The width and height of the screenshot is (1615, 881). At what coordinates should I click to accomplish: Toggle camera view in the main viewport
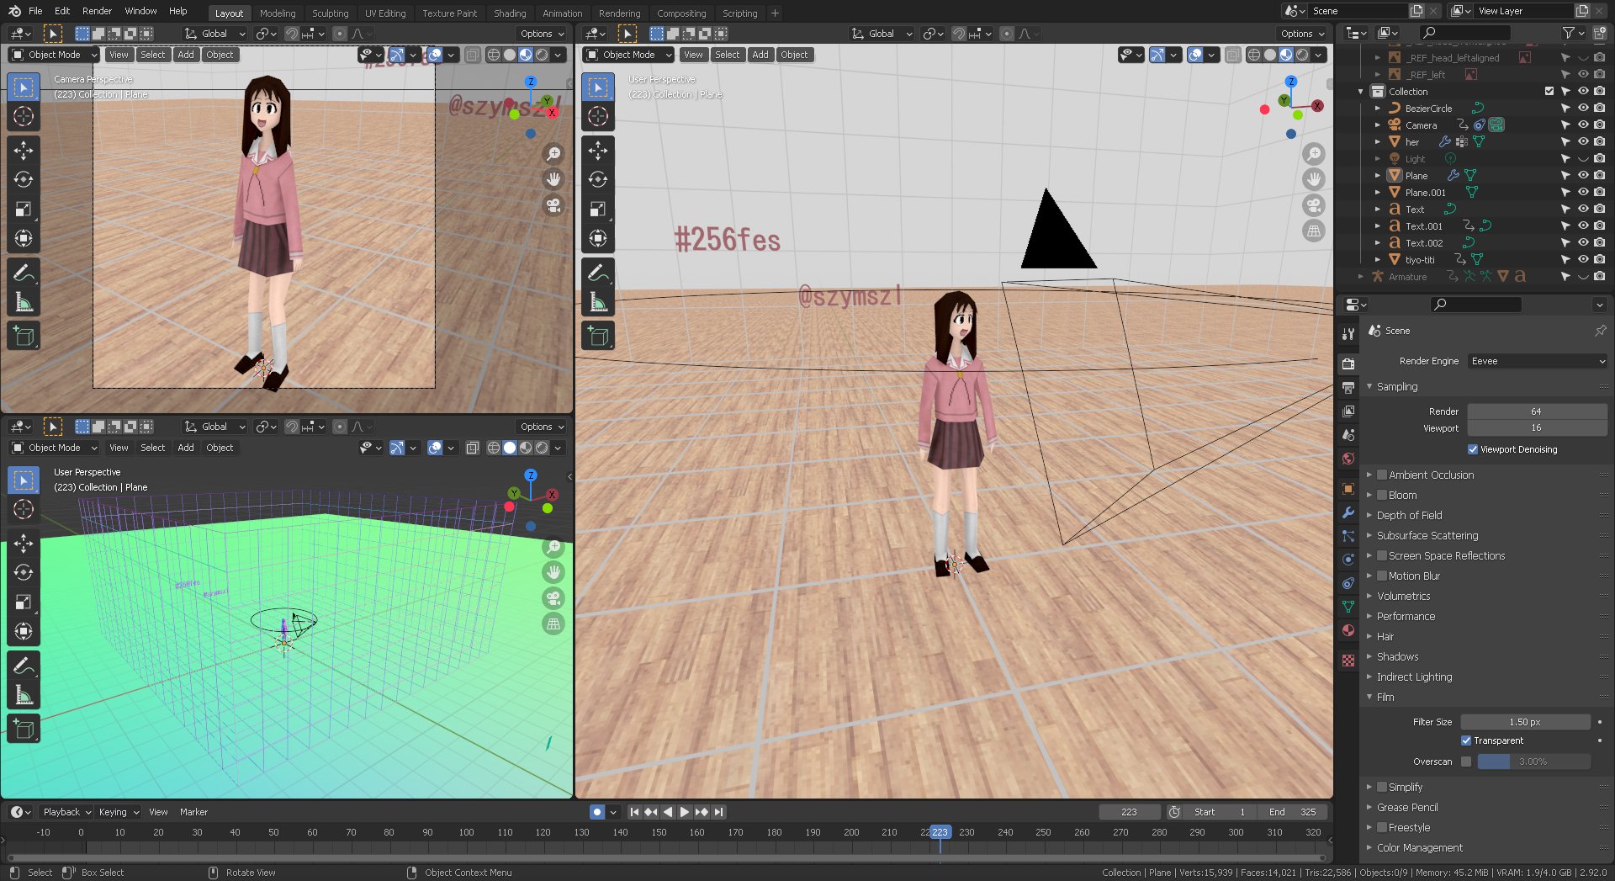pos(1313,205)
